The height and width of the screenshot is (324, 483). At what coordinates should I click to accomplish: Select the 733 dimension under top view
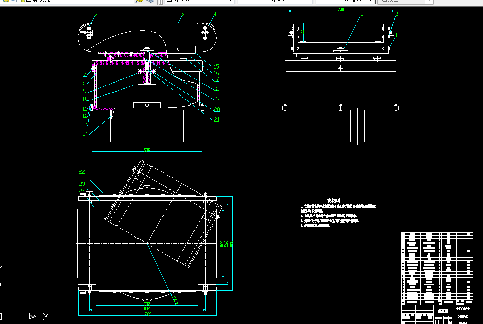click(147, 304)
